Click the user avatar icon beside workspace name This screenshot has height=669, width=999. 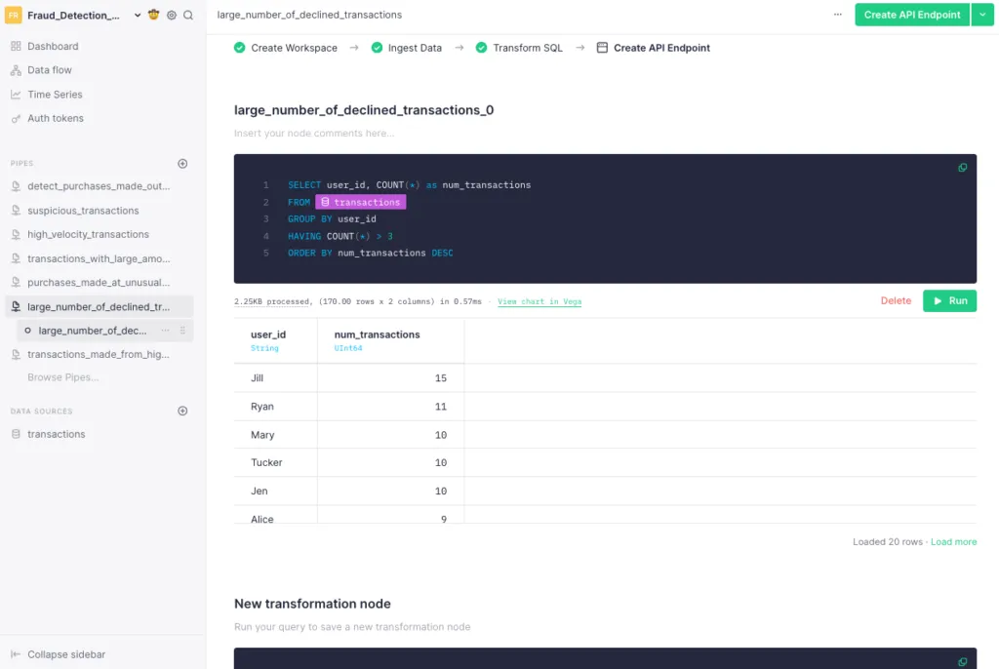[x=154, y=16]
